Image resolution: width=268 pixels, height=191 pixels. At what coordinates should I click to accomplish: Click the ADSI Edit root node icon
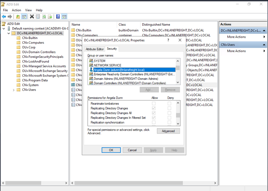pyautogui.click(x=4, y=24)
